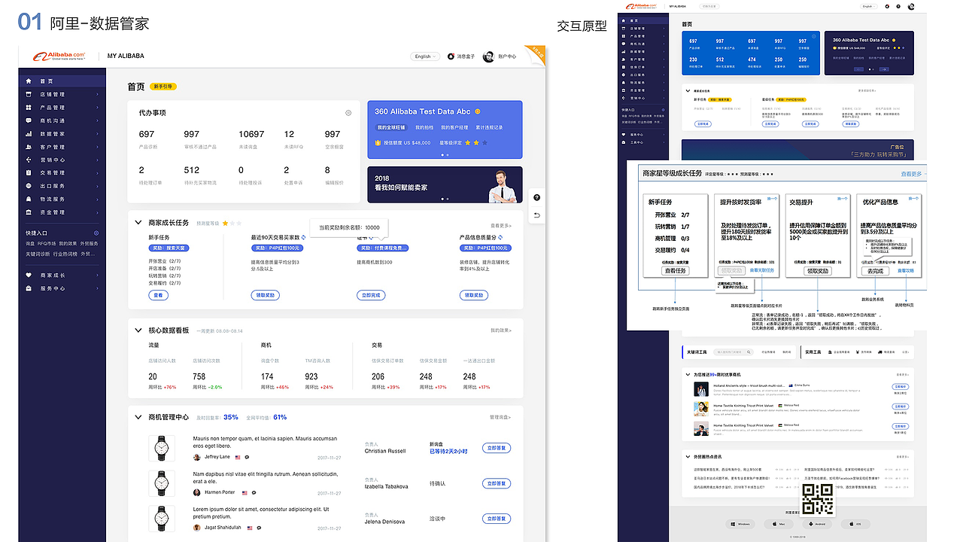Collapse the 商家成长任务 section
963x542 pixels.
(x=138, y=223)
